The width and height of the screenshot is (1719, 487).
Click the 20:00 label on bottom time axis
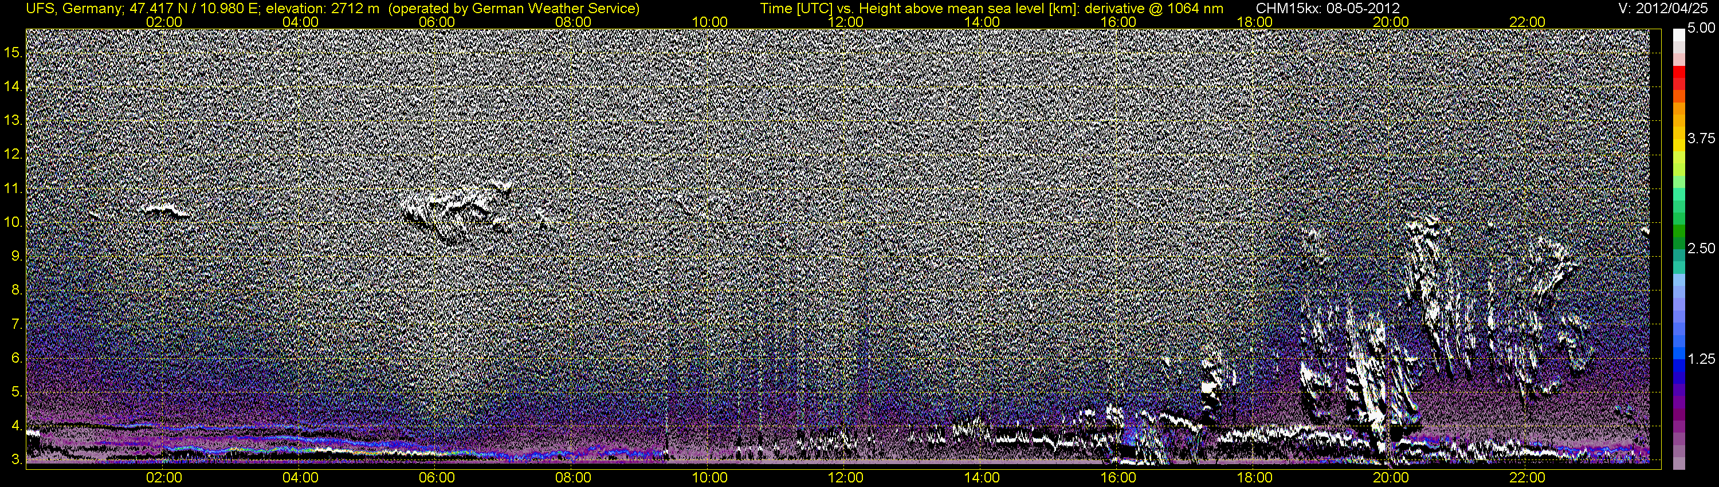pos(1391,478)
